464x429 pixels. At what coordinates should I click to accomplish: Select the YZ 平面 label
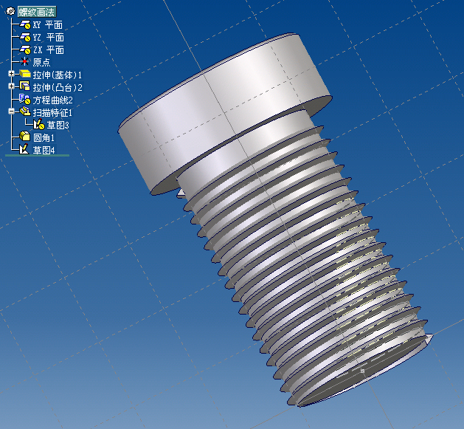point(48,38)
